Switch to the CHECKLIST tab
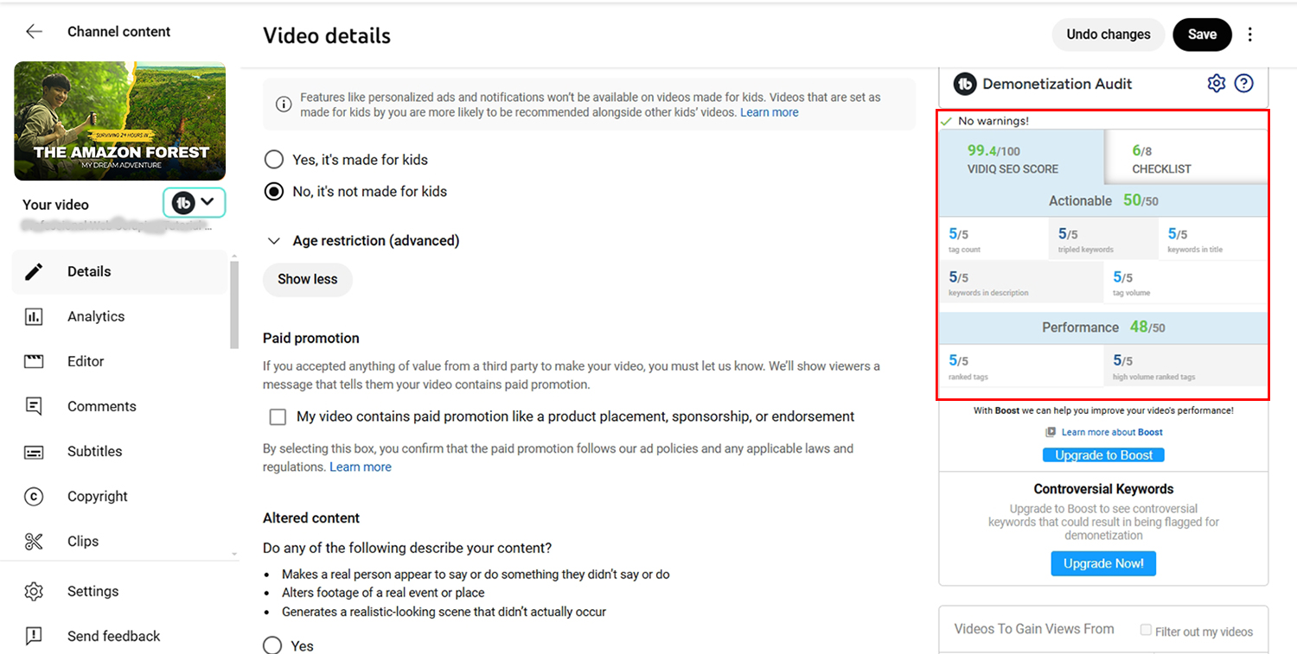This screenshot has width=1297, height=654. tap(1186, 158)
